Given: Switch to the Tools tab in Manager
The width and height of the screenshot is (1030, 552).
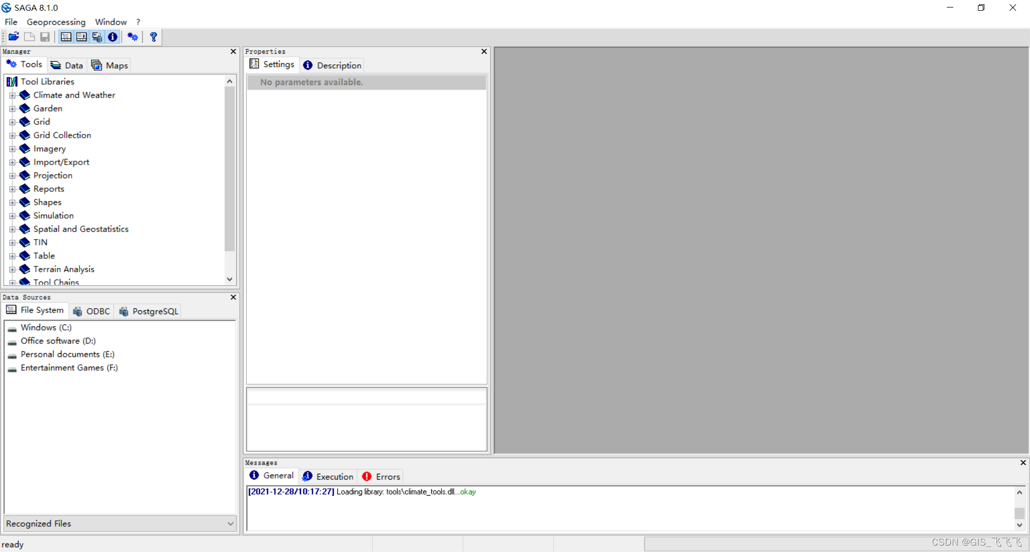Looking at the screenshot, I should 25,64.
